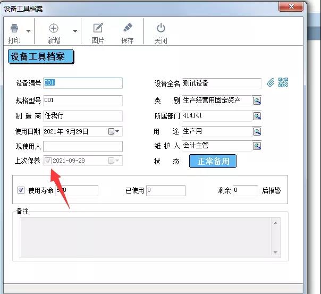Click inside the 备注 text area

(x=146, y=237)
